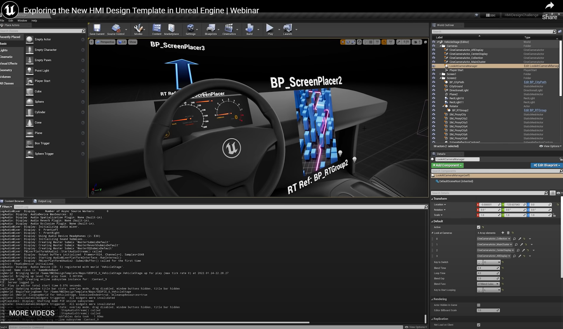Select the Box Trigger placement icon
This screenshot has width=563, height=329.
pos(30,143)
